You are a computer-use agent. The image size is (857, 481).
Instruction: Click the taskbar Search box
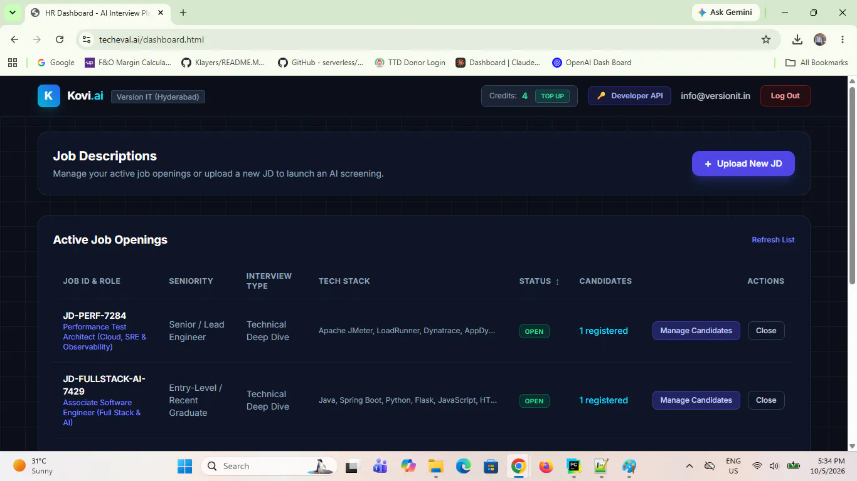(x=269, y=466)
